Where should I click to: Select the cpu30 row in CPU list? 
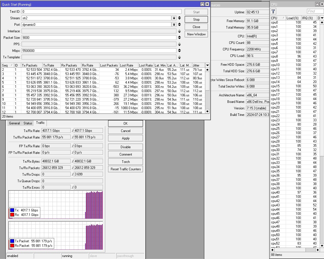point(295,150)
